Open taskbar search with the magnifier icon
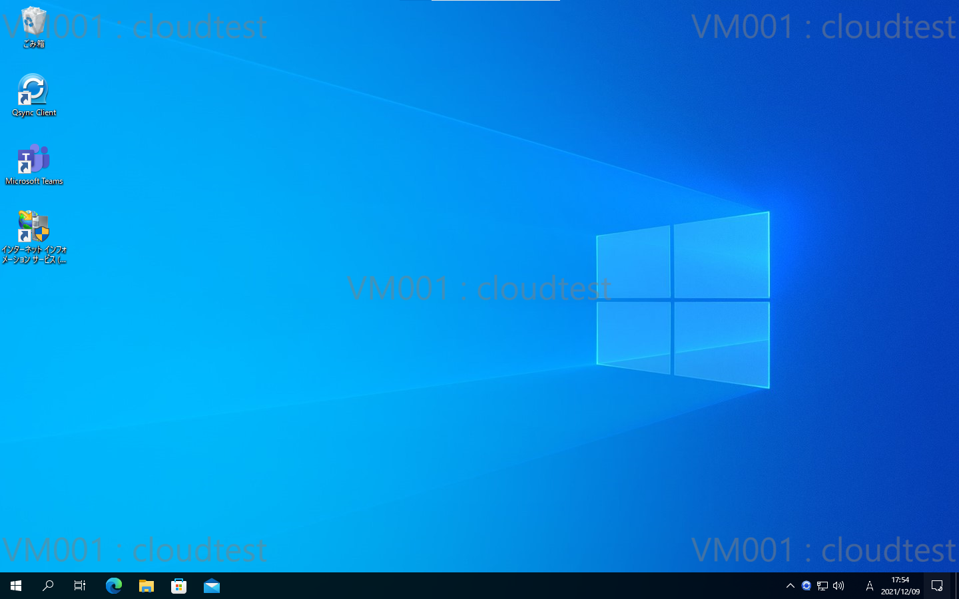This screenshot has height=599, width=959. click(48, 586)
